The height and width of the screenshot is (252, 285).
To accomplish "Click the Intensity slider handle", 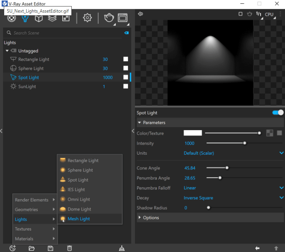I will pyautogui.click(x=245, y=143).
